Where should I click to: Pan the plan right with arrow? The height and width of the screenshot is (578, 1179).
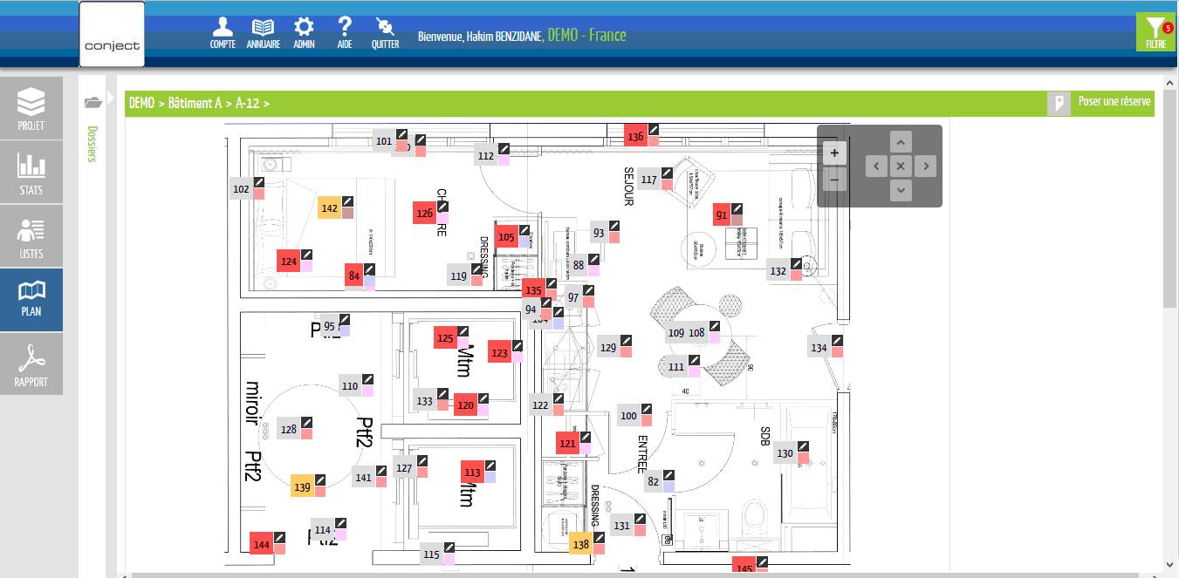[x=925, y=166]
